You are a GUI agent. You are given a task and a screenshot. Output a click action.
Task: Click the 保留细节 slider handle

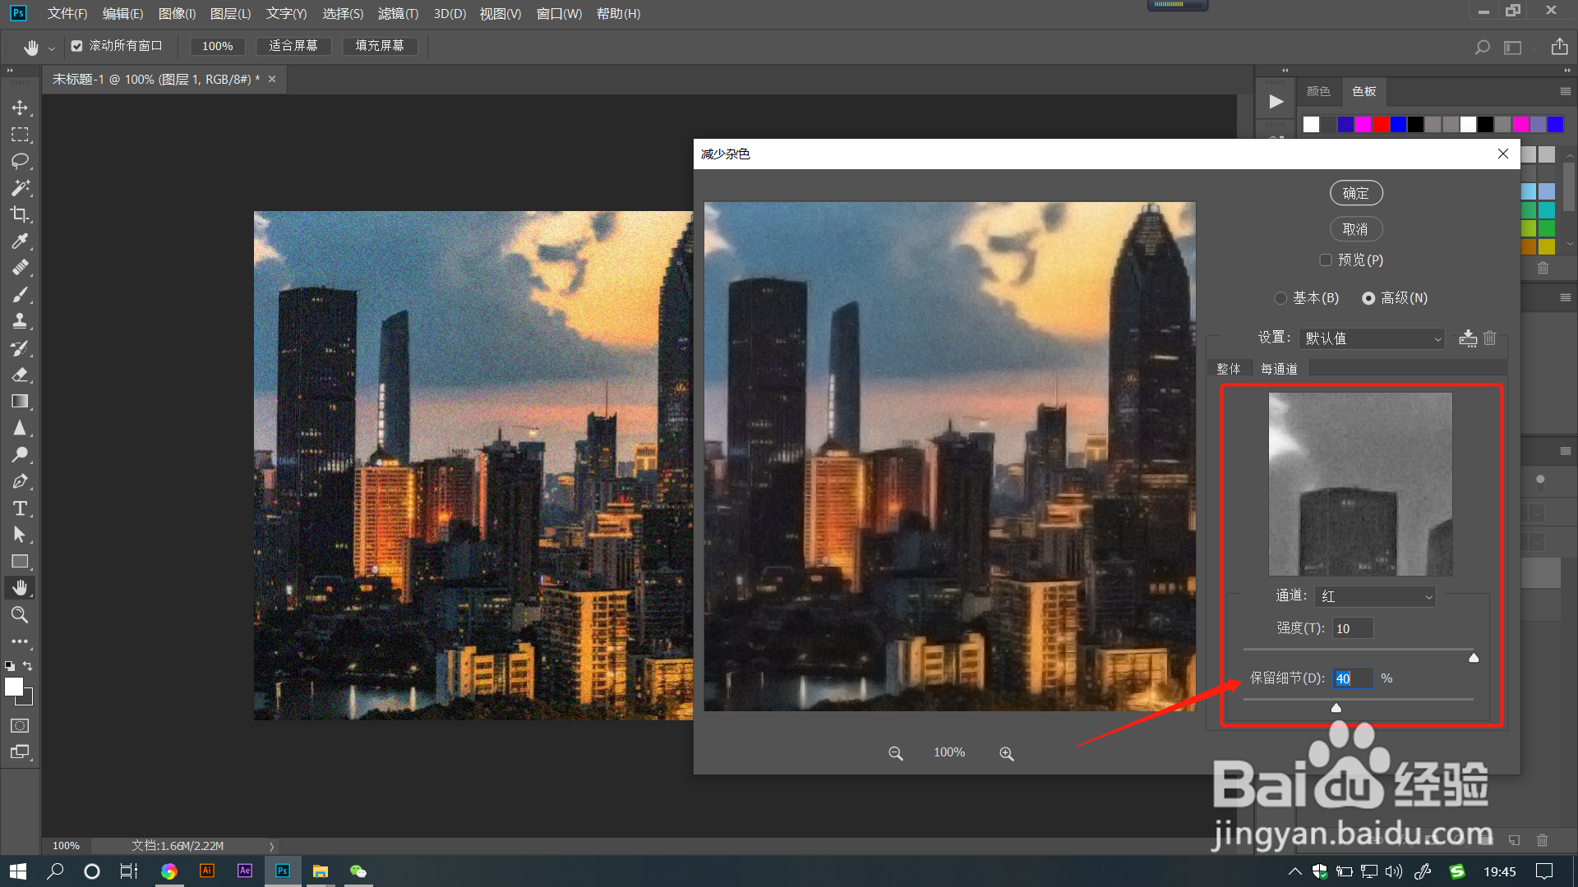click(1336, 707)
